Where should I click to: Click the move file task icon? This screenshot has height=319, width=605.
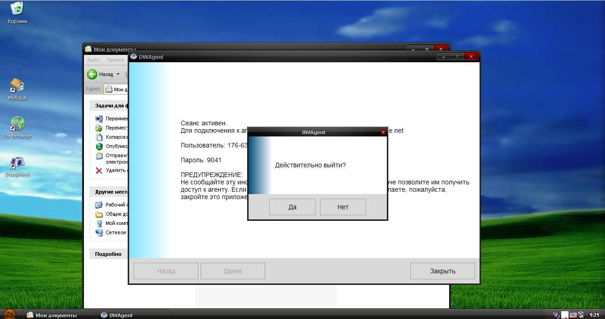pyautogui.click(x=99, y=128)
